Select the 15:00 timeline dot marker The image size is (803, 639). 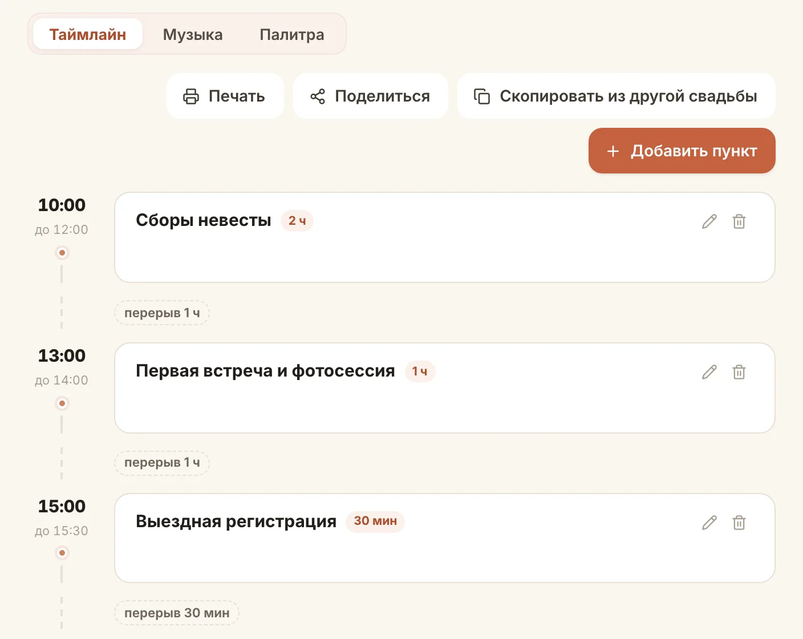(x=62, y=553)
